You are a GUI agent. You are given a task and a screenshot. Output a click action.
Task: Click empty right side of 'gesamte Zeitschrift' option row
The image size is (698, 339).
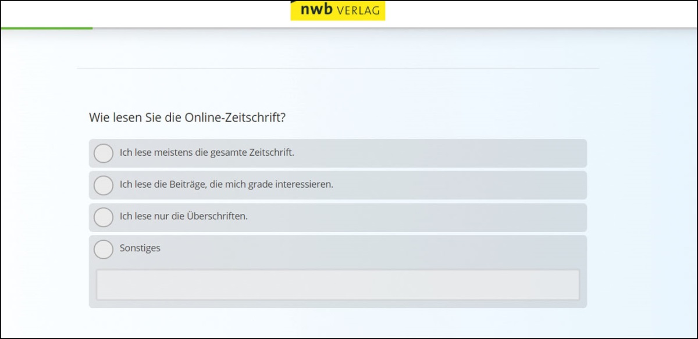pos(465,154)
